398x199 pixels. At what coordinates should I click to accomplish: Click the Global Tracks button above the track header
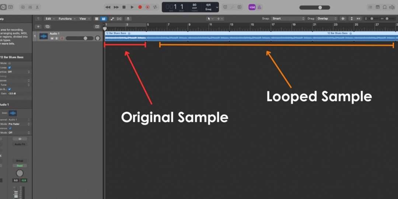pyautogui.click(x=97, y=27)
